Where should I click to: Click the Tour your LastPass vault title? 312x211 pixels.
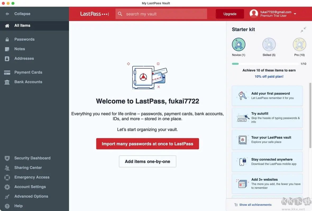point(271,137)
